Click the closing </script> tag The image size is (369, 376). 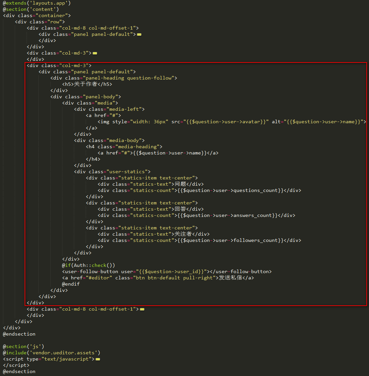[16, 365]
